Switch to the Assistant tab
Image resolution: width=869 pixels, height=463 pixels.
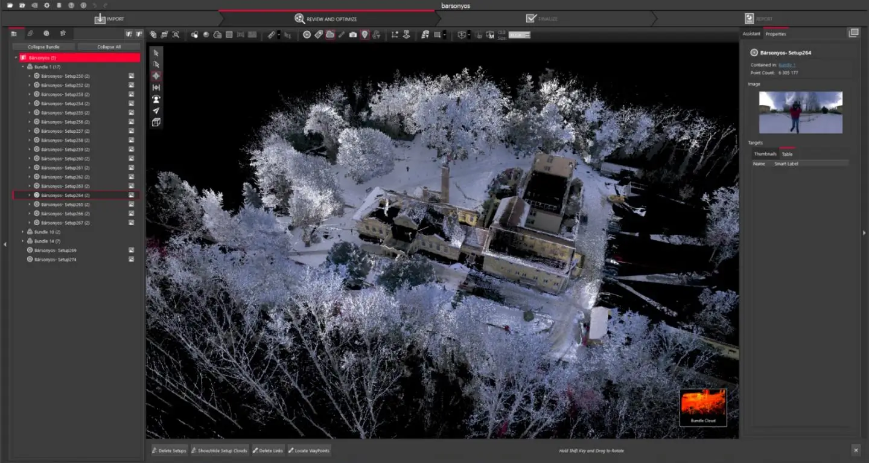tap(751, 34)
